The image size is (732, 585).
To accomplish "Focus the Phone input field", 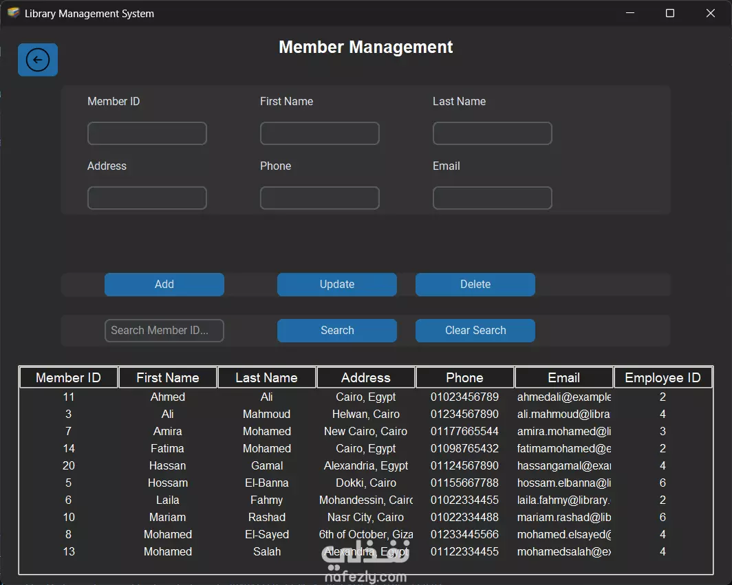I will coord(320,198).
